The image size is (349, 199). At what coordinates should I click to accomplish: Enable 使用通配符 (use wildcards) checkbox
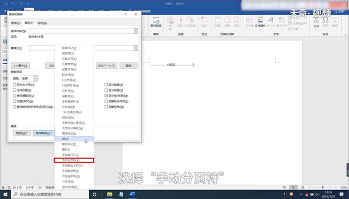(14, 96)
